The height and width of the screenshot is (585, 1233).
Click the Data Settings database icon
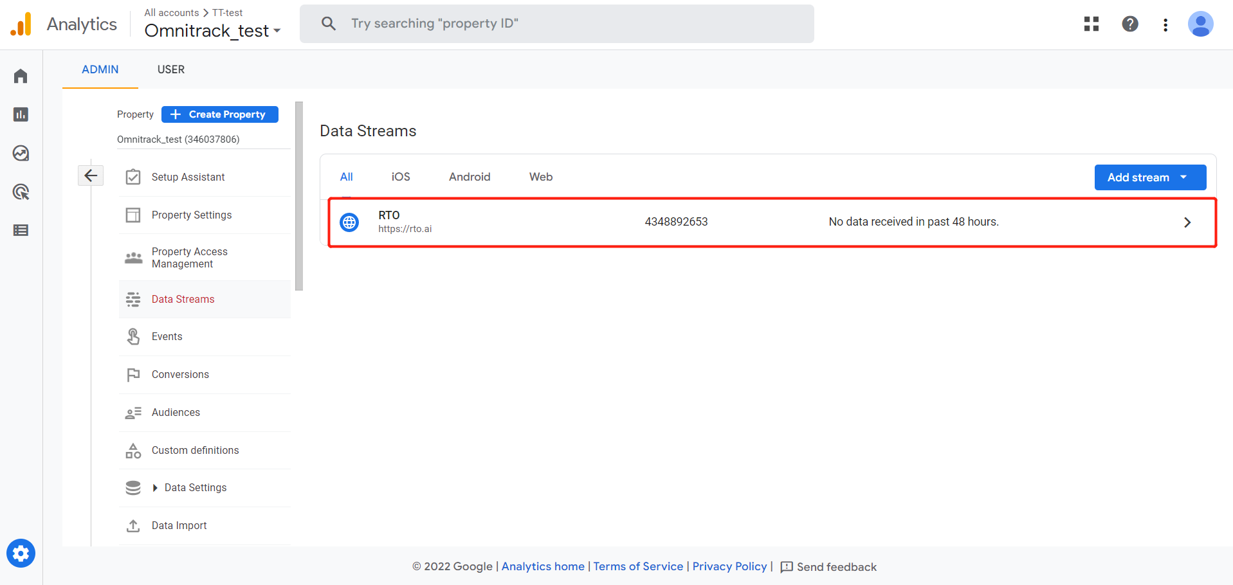[x=133, y=488]
